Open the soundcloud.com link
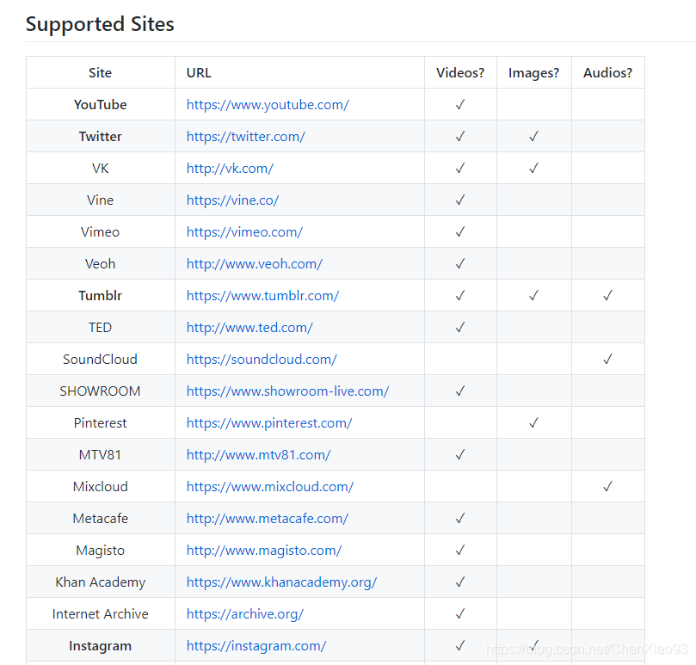 tap(262, 360)
